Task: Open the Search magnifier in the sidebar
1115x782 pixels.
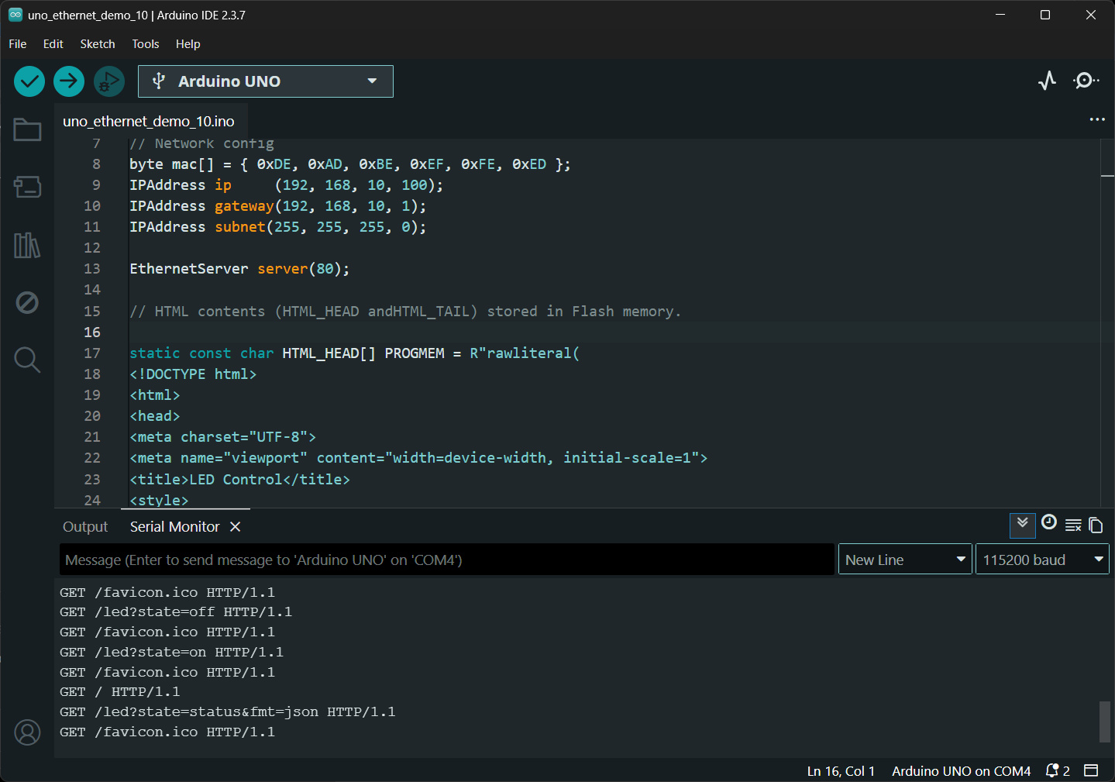Action: point(27,360)
